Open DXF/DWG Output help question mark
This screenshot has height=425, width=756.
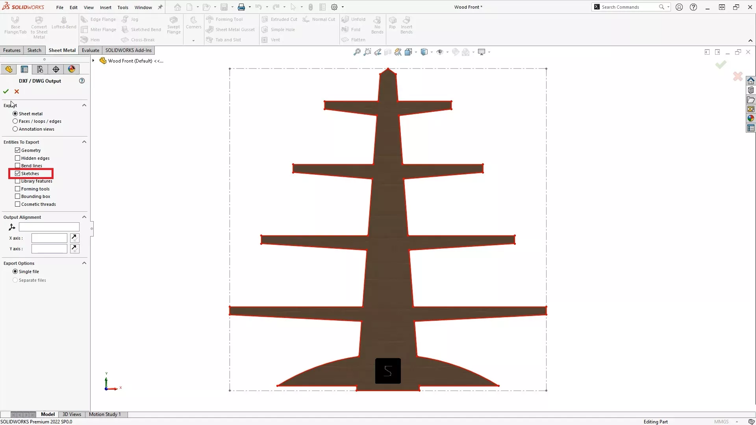pyautogui.click(x=82, y=81)
